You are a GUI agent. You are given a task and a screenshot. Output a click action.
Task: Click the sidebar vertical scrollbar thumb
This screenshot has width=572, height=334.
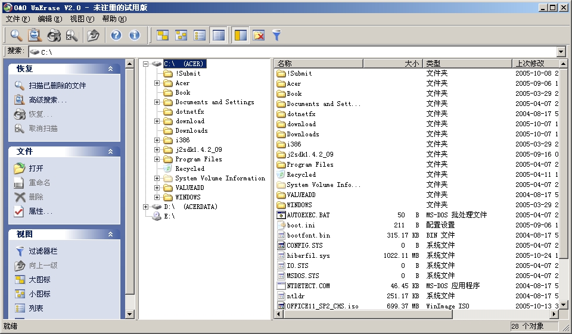[129, 181]
